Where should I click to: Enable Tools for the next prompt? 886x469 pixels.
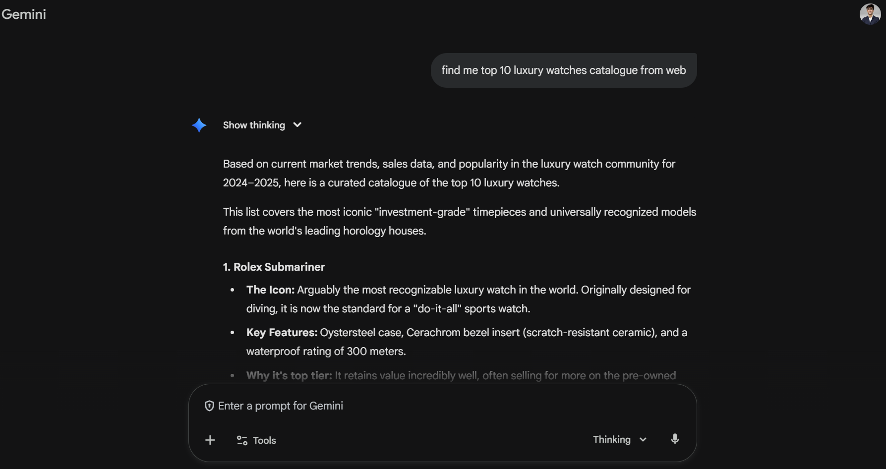pyautogui.click(x=265, y=440)
